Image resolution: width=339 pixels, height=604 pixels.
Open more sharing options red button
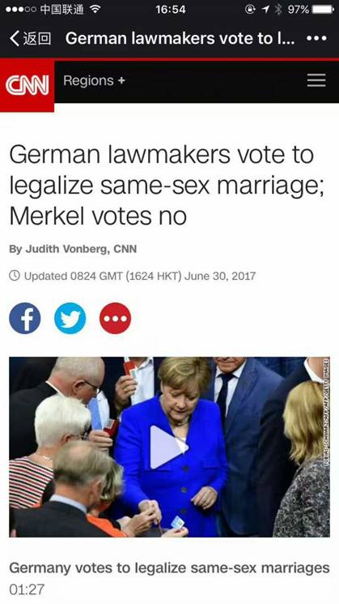pyautogui.click(x=116, y=318)
